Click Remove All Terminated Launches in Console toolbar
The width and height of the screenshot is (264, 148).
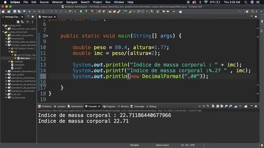208,106
